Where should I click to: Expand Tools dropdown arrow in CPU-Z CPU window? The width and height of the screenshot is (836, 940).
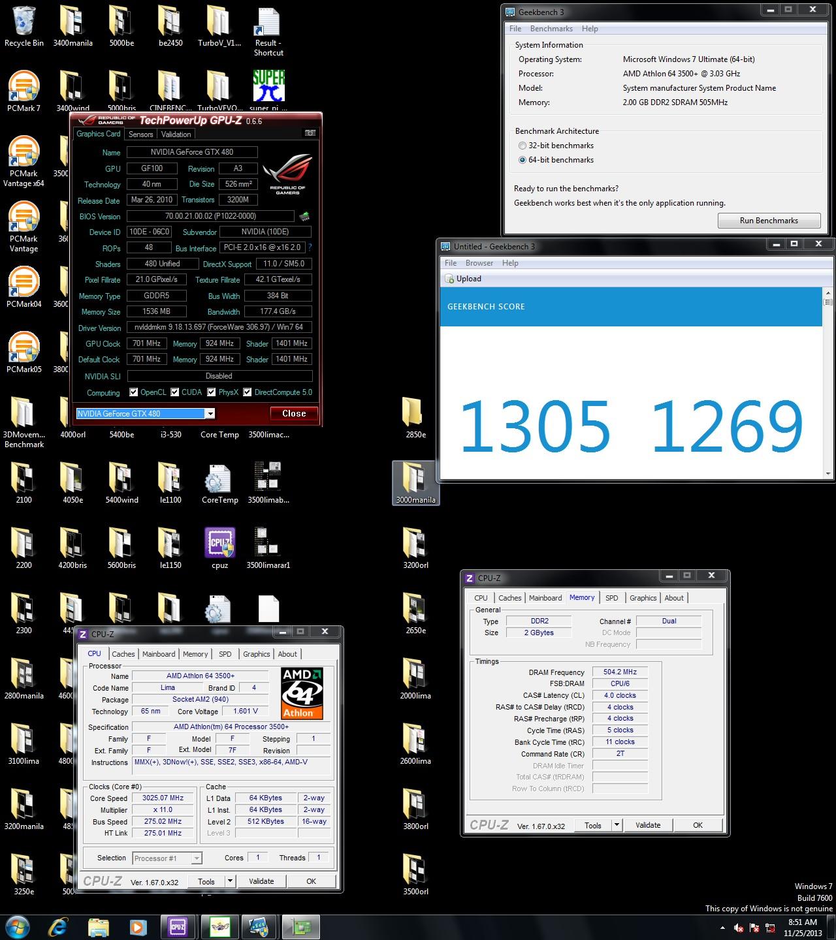click(230, 881)
